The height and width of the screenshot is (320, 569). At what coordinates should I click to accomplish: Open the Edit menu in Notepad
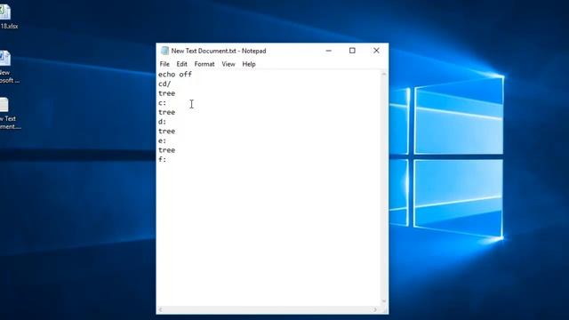pos(181,64)
